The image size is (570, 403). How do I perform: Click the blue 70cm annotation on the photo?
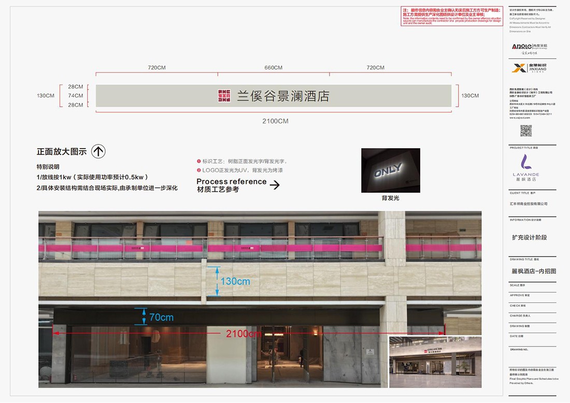tap(161, 317)
